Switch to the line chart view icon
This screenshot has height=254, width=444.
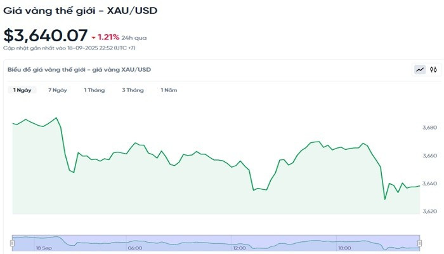point(419,70)
